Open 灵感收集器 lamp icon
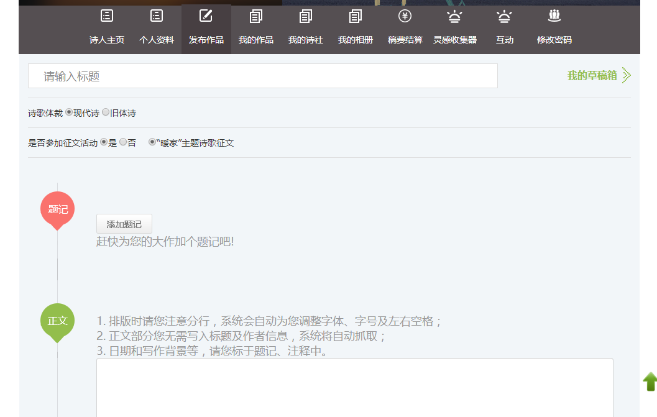Image resolution: width=657 pixels, height=417 pixels. (455, 16)
